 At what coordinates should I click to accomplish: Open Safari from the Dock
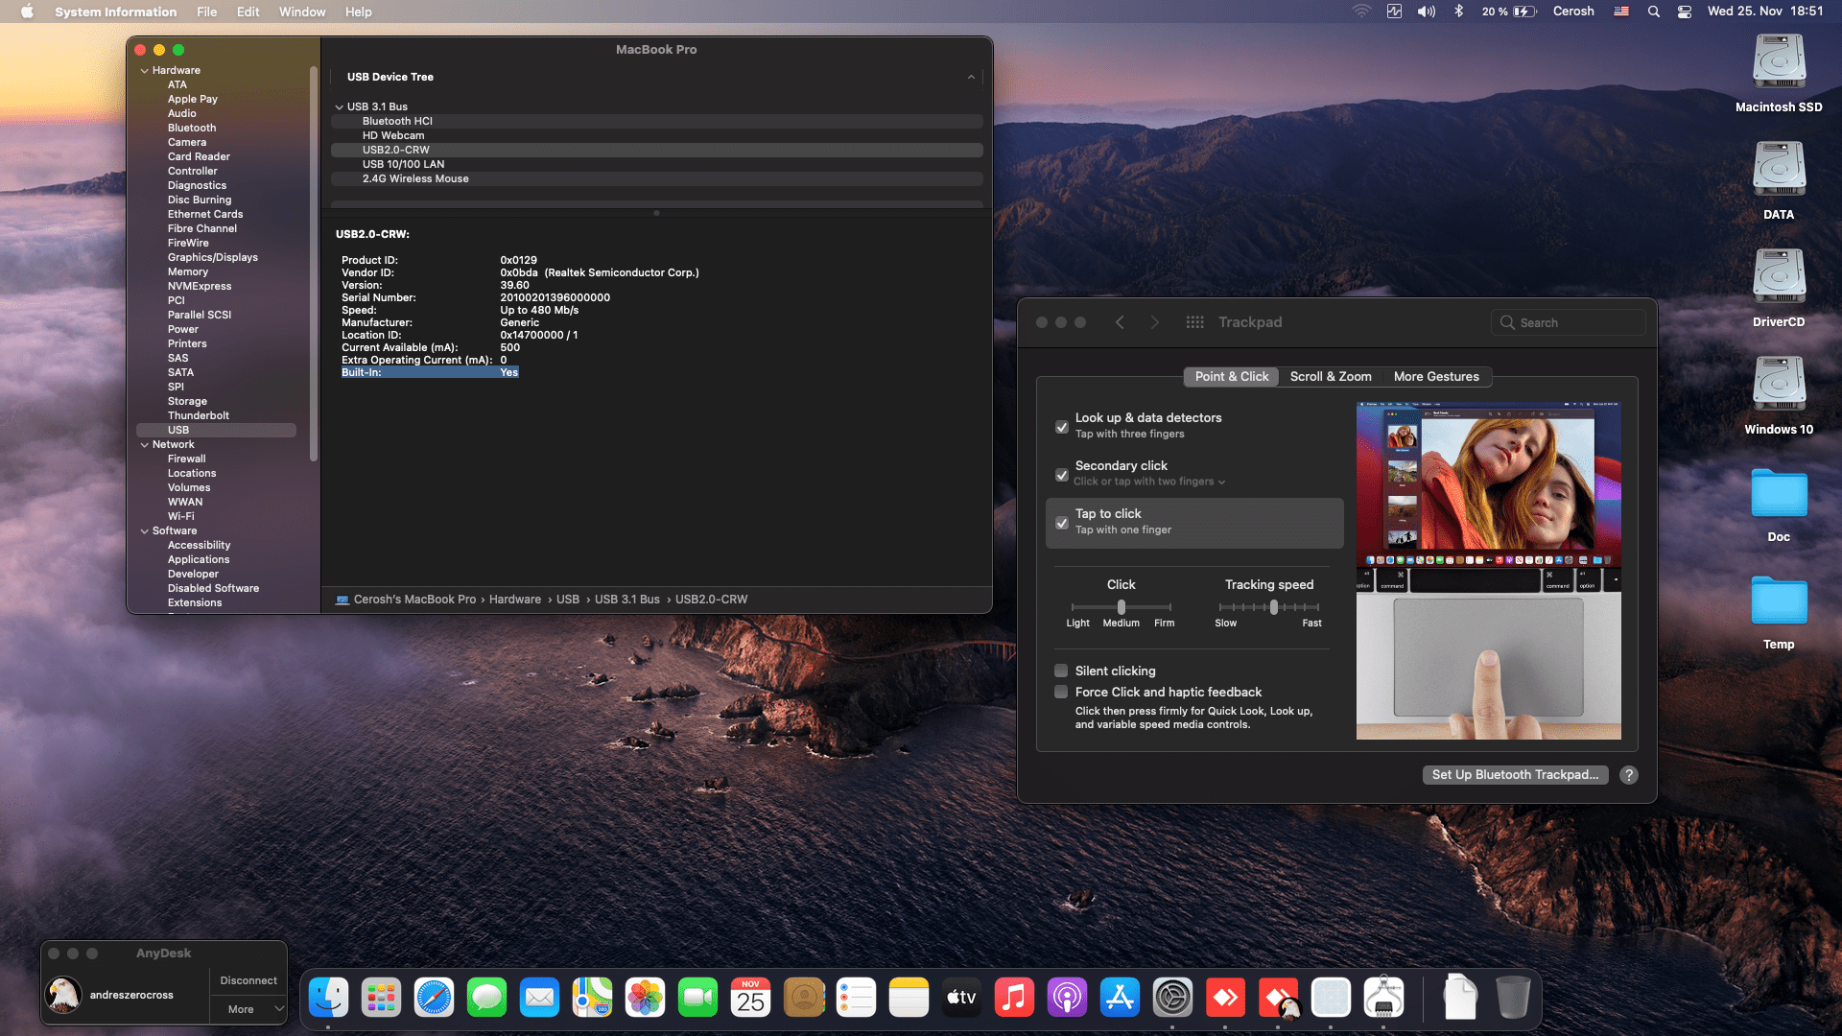pyautogui.click(x=434, y=997)
